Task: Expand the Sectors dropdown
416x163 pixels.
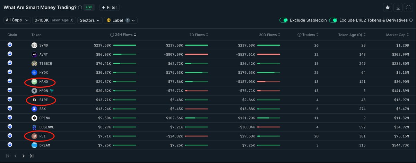Action: point(90,20)
